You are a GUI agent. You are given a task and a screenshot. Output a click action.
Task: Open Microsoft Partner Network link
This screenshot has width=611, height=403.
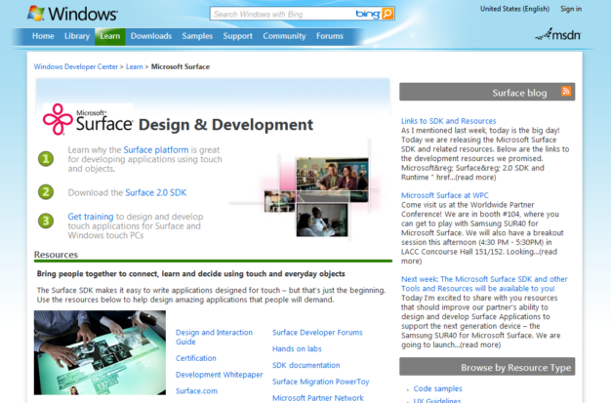pos(317,398)
